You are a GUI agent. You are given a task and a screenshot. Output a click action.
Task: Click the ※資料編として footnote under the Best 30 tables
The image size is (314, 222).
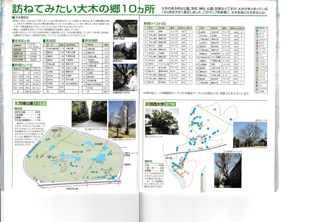[197, 93]
